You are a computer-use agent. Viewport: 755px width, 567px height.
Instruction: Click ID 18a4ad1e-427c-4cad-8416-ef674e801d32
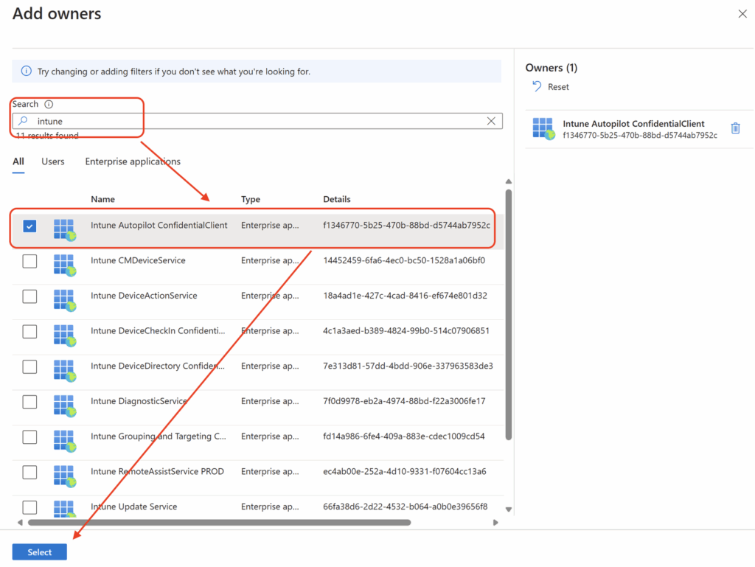tap(405, 296)
